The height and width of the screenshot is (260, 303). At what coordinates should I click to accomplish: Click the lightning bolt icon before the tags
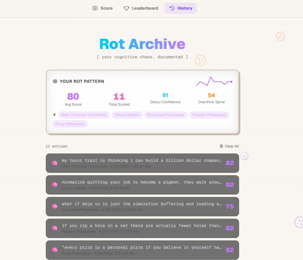click(x=54, y=115)
